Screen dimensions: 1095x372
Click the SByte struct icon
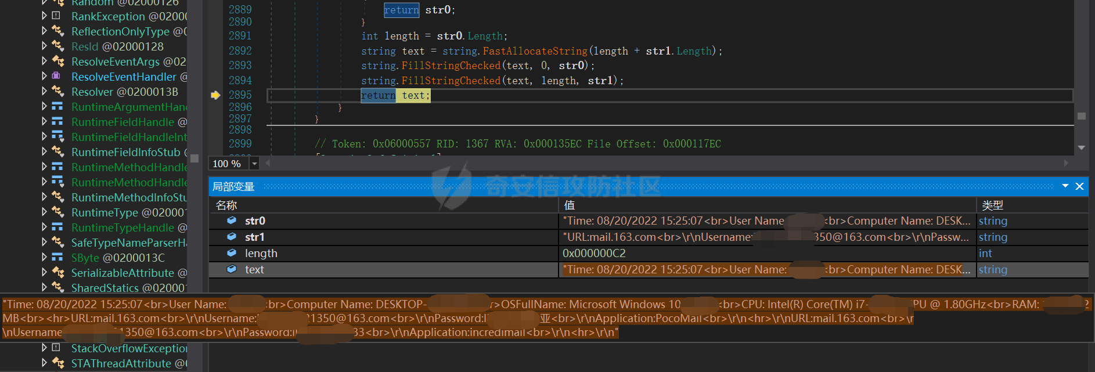(x=57, y=257)
